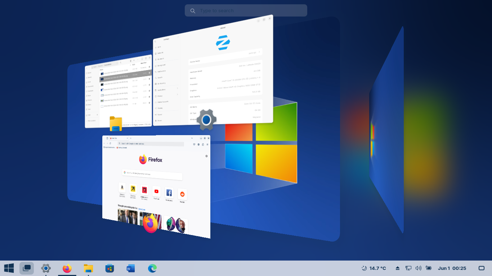This screenshot has width=492, height=276.
Task: Open the new tab page personalize gear in Firefox
Action: pos(206,156)
